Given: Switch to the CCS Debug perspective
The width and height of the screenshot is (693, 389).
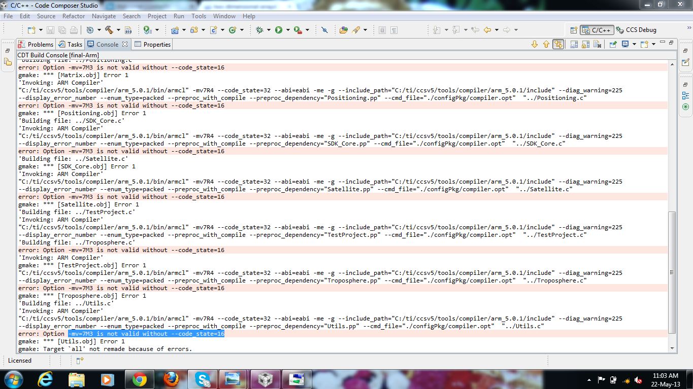Looking at the screenshot, I should [x=636, y=30].
